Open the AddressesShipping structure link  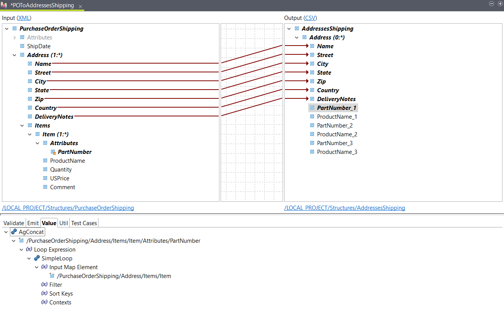[345, 208]
